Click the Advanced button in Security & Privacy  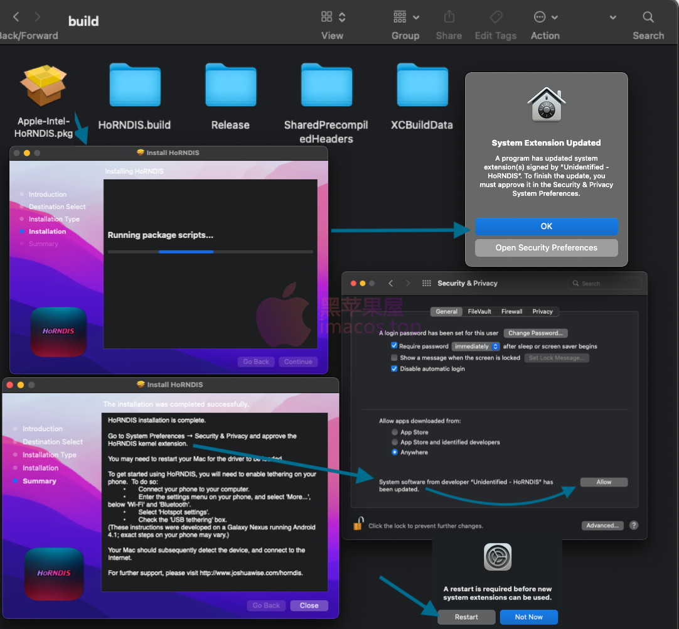pyautogui.click(x=602, y=525)
